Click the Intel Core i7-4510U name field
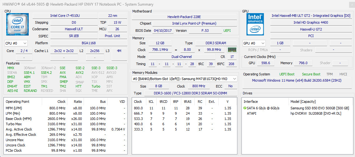This screenshot has width=355, height=157. coord(65,16)
